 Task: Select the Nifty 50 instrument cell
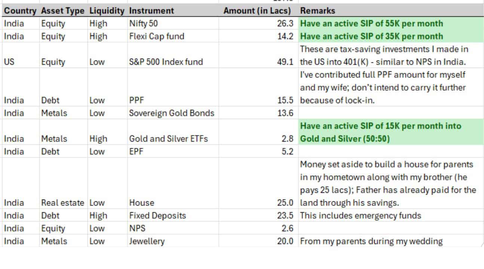pyautogui.click(x=143, y=24)
